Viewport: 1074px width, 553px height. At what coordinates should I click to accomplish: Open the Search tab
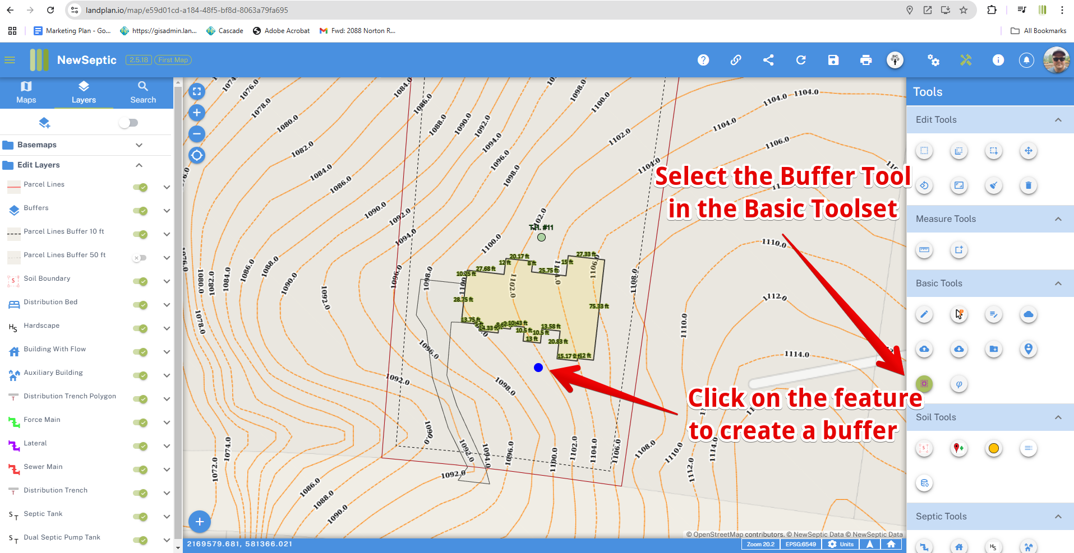(x=143, y=92)
